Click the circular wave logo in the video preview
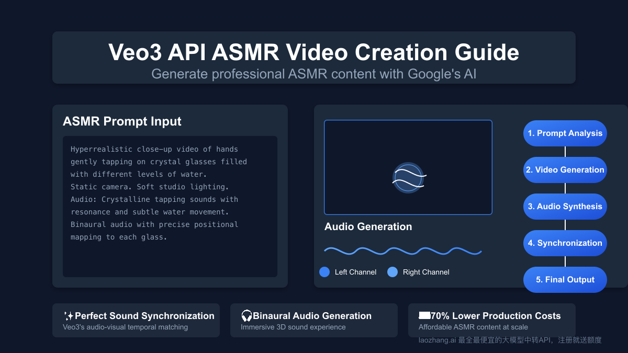The image size is (628, 353). pyautogui.click(x=408, y=178)
